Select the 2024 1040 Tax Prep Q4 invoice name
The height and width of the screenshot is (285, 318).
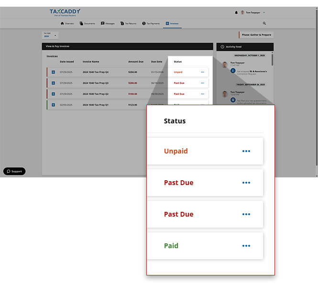(96, 72)
